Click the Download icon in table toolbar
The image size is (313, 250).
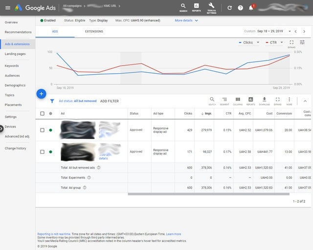click(264, 100)
